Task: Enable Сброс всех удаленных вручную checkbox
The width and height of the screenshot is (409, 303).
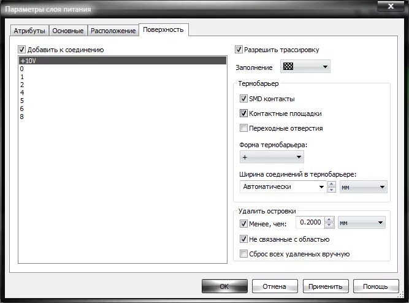Action: [243, 254]
